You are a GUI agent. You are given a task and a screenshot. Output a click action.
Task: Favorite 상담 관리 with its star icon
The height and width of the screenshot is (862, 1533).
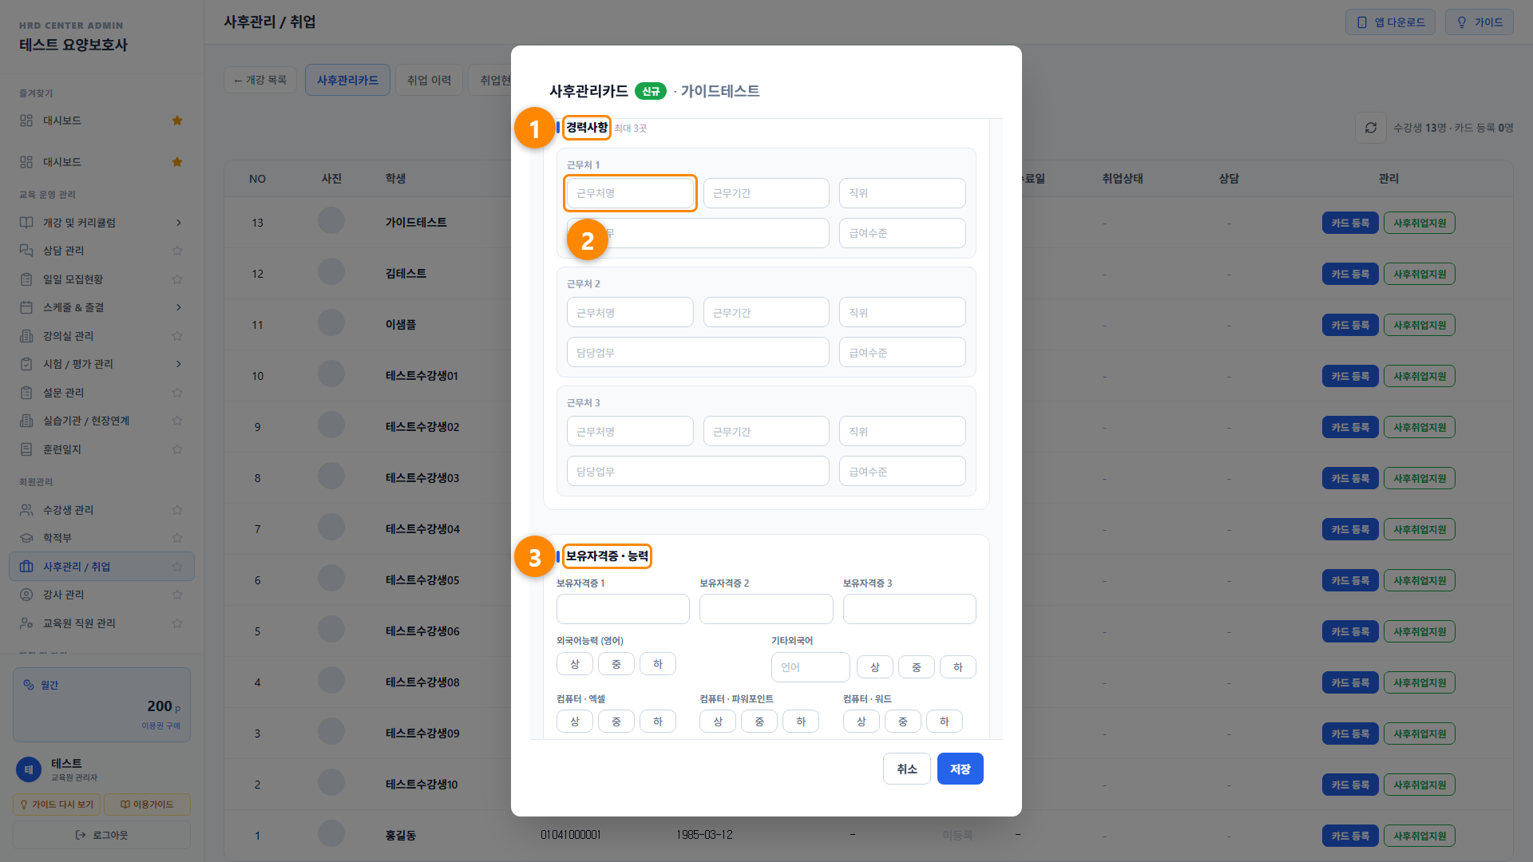point(177,251)
